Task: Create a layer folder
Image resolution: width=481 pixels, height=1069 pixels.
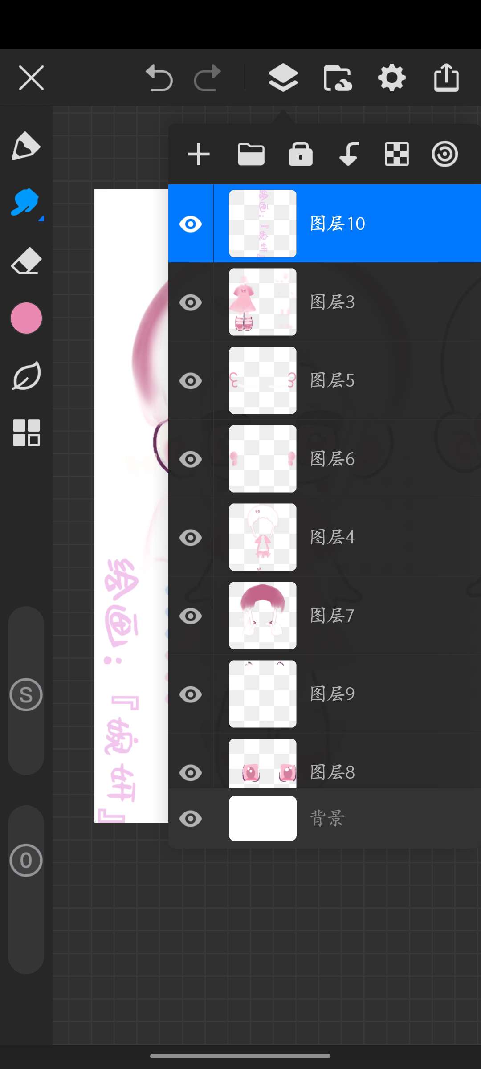Action: click(x=251, y=155)
